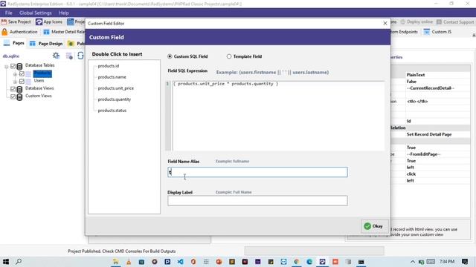Image resolution: width=476 pixels, height=267 pixels.
Task: Click products.unit_price in the insert list
Action: tap(116, 88)
